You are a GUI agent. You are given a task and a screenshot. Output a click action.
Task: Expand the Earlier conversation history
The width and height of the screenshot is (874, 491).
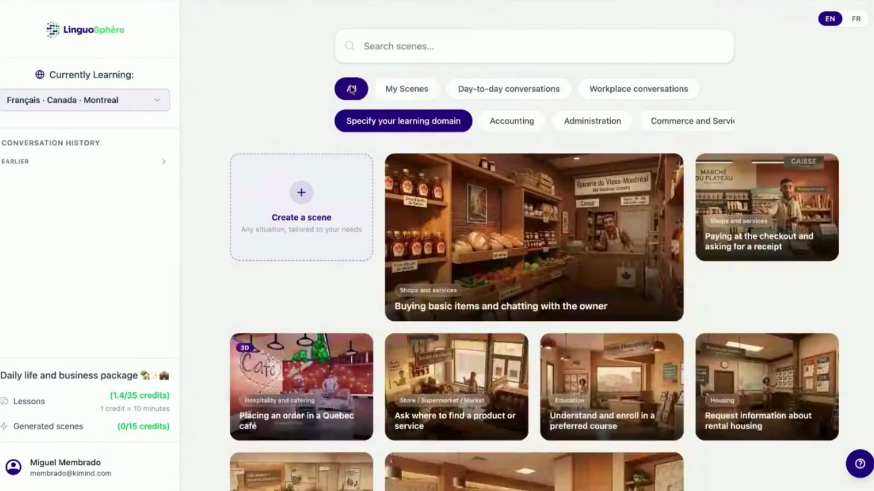163,161
